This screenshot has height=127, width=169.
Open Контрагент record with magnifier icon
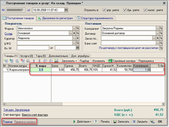(x=161, y=28)
